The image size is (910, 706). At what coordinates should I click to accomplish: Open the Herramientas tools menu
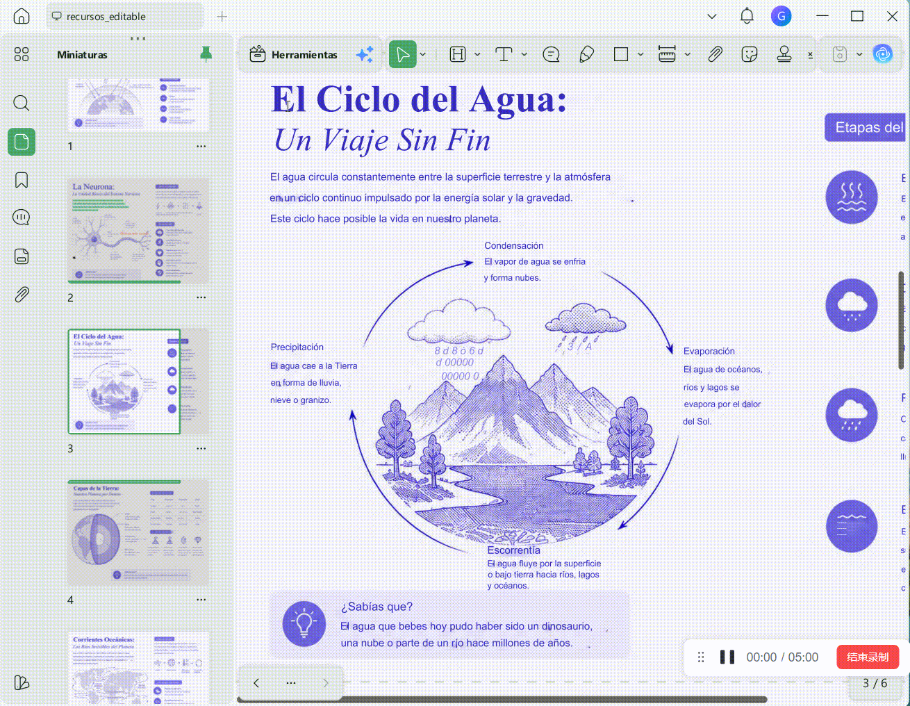point(294,54)
